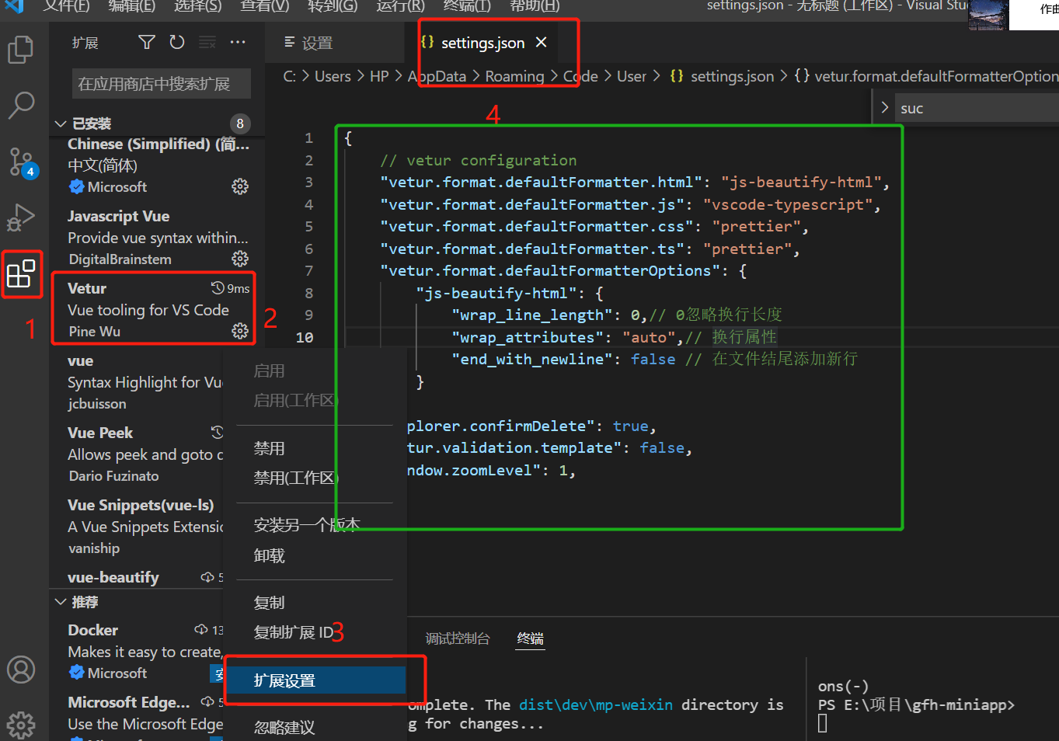Click the installed count badge 8
Viewport: 1059px width, 741px height.
(240, 124)
